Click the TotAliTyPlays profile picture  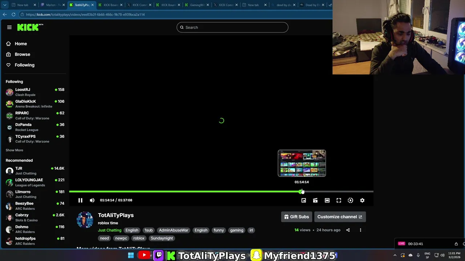pyautogui.click(x=85, y=220)
